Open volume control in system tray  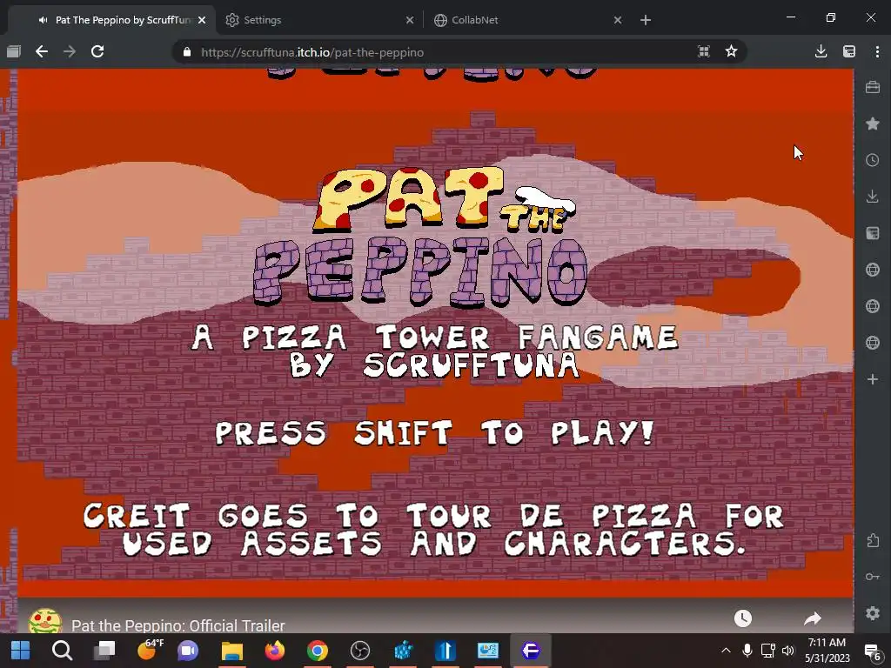point(788,651)
